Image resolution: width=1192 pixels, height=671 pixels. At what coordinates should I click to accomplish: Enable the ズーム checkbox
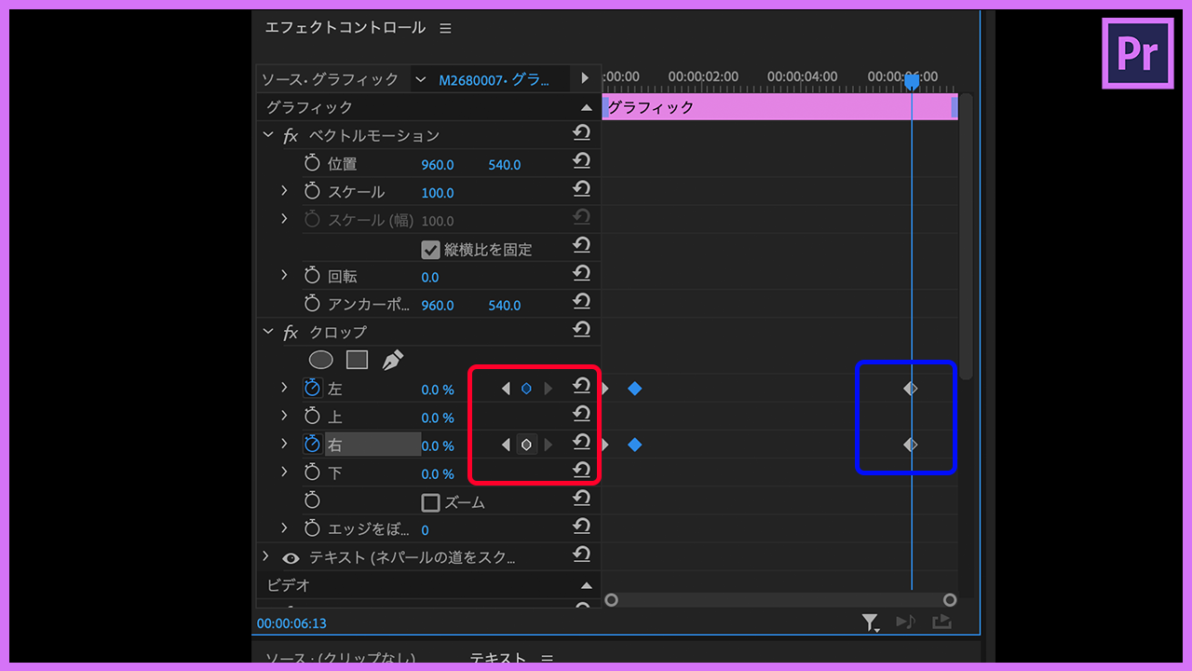tap(430, 502)
